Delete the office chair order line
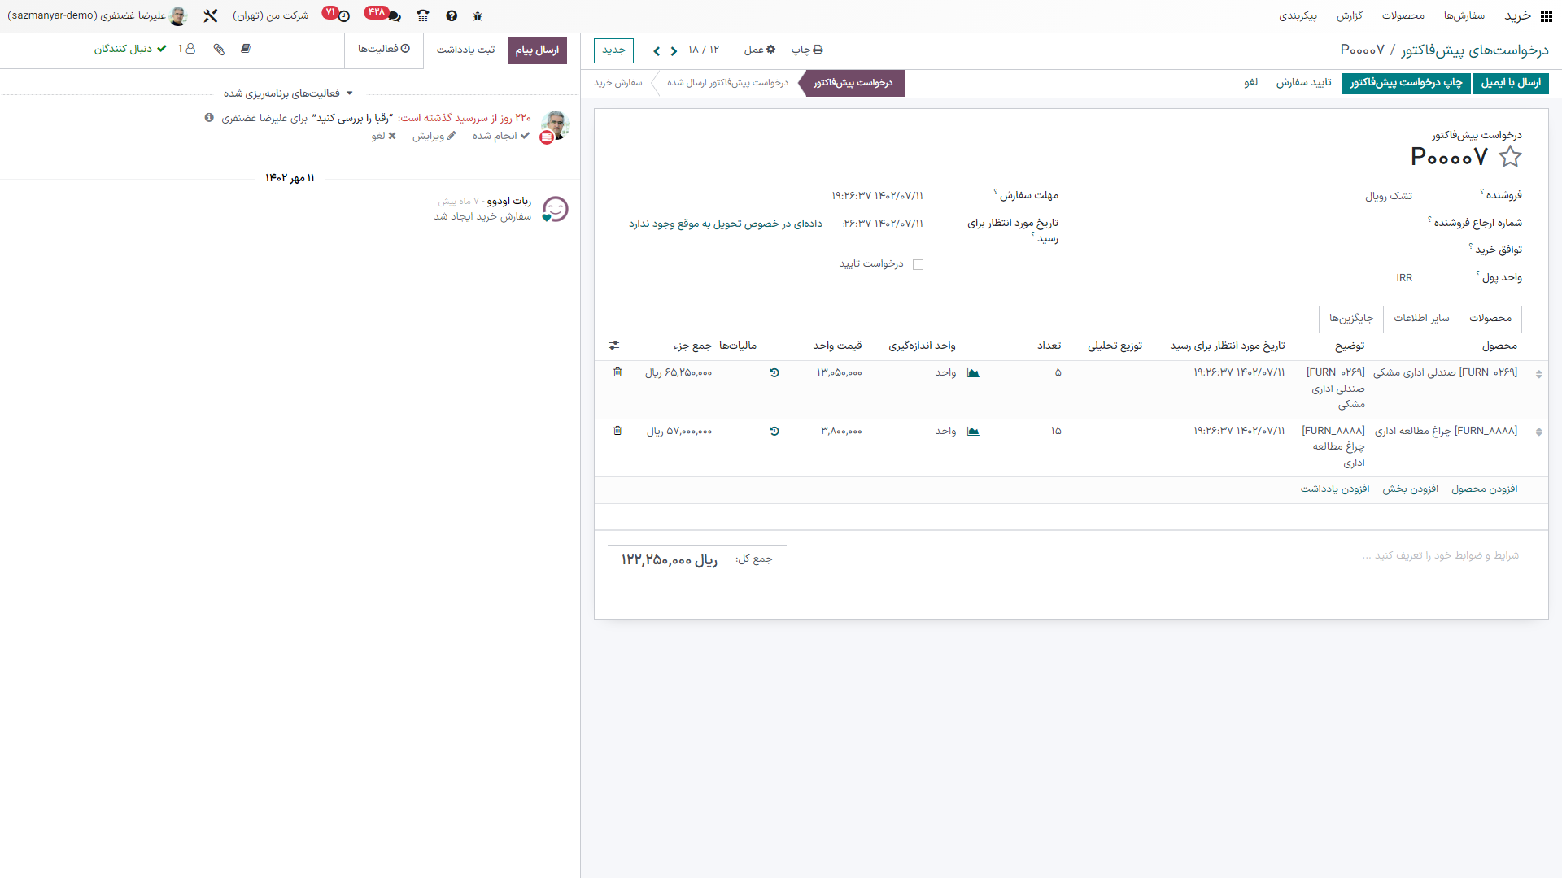1562x878 pixels. coord(617,372)
